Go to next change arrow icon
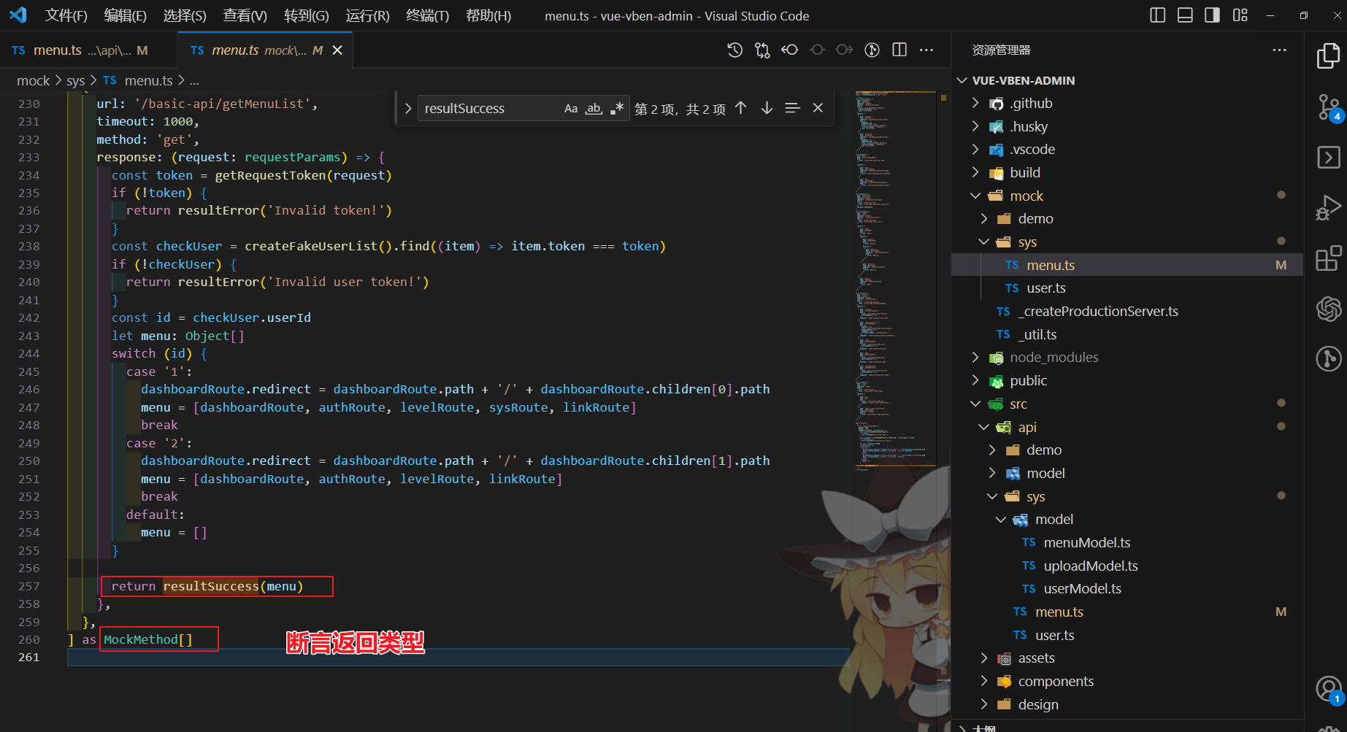This screenshot has height=732, width=1347. tap(845, 50)
